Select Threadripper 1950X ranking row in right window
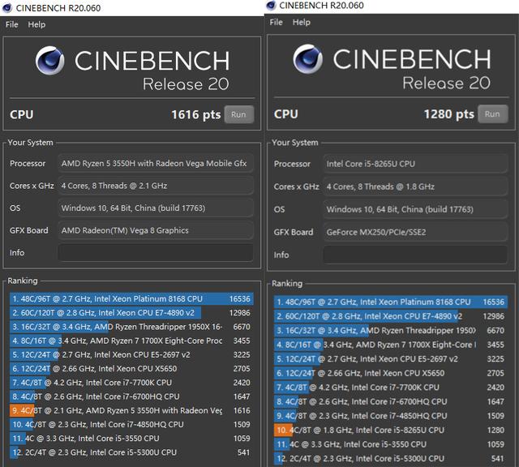The width and height of the screenshot is (519, 467). [x=391, y=330]
